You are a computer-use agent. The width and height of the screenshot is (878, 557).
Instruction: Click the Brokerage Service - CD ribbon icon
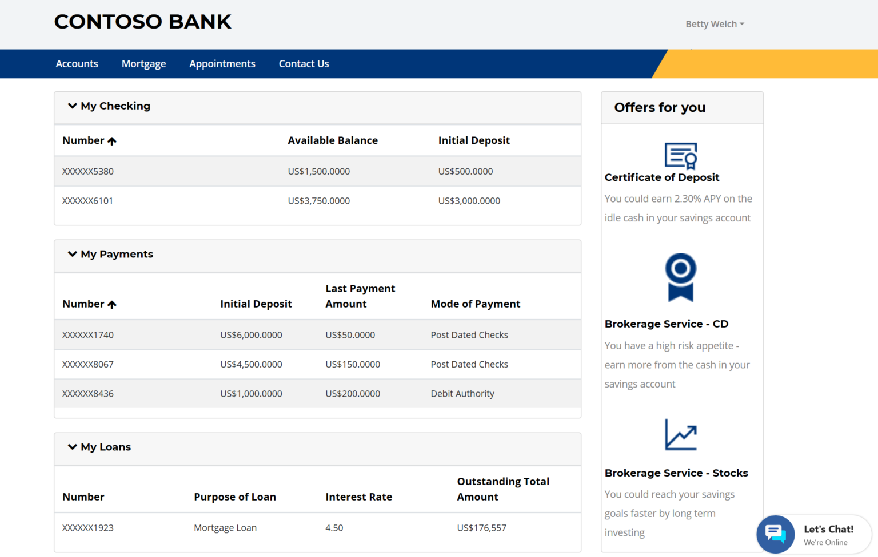(x=680, y=278)
